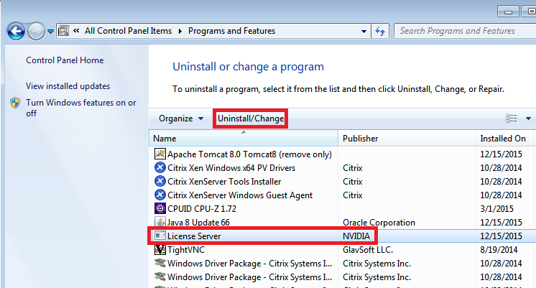Open View installed updates link

point(68,86)
